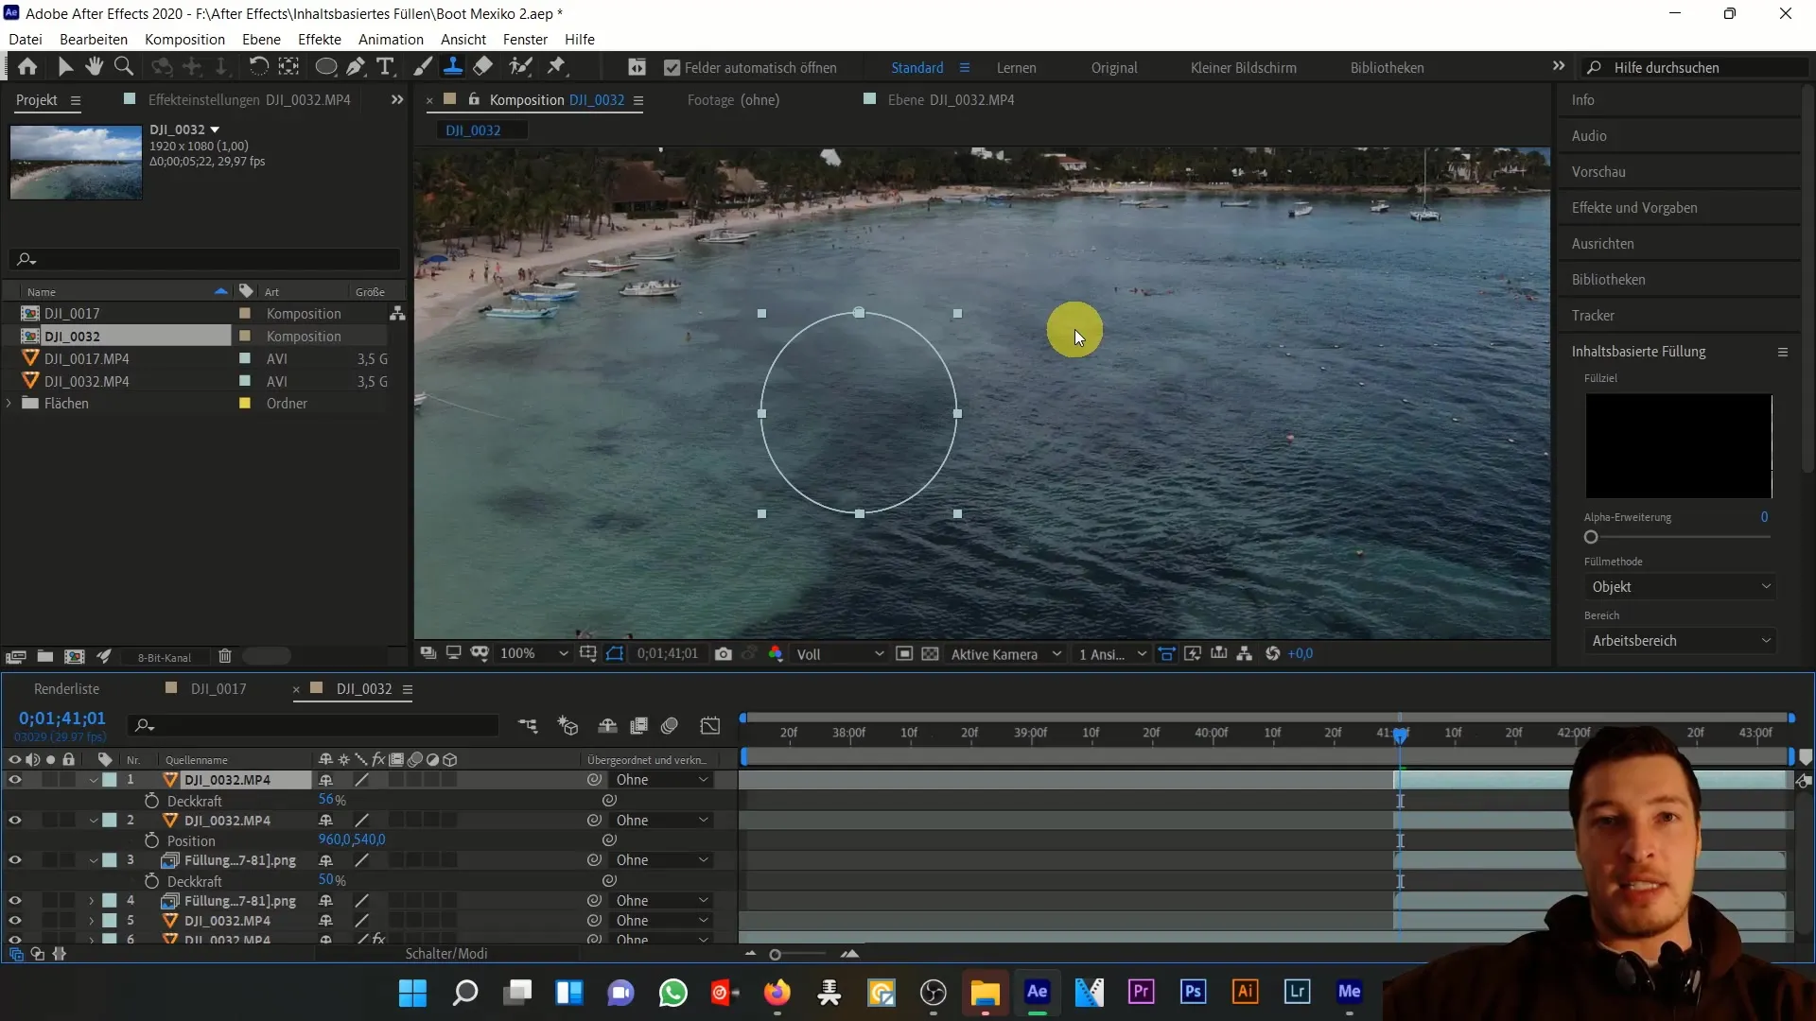Click the shape tool icon in toolbar
This screenshot has height=1021, width=1816.
pyautogui.click(x=325, y=66)
